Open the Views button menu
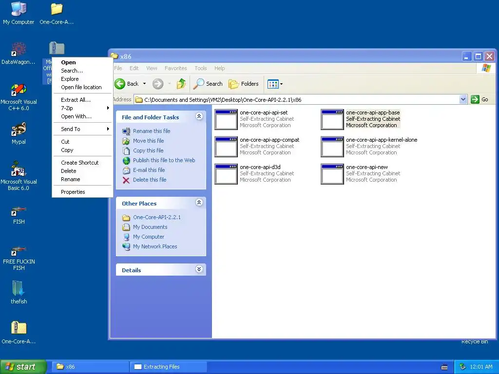 coord(275,84)
